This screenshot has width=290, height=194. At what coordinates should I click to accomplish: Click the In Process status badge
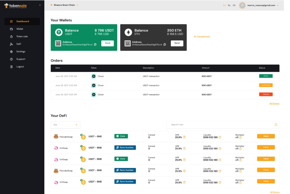pos(266,85)
